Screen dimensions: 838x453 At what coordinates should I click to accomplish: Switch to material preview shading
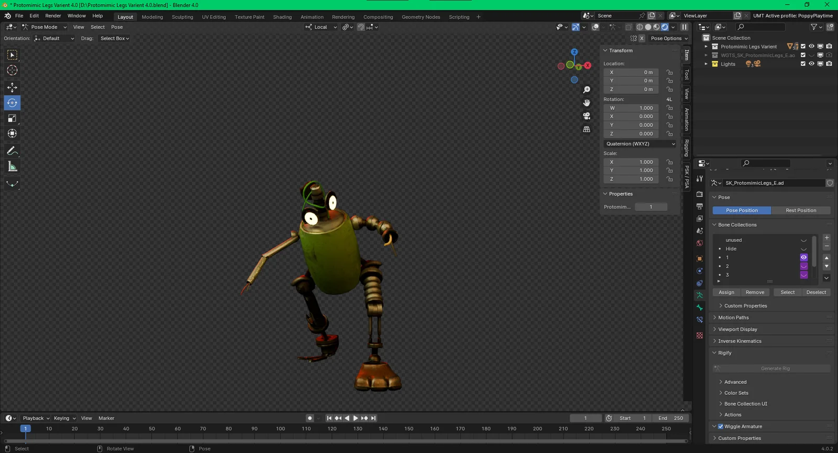coord(656,27)
